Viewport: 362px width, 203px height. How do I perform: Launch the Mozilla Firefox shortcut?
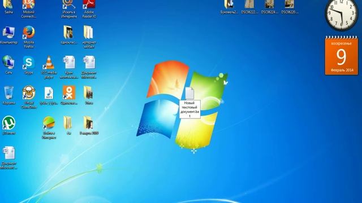(29, 37)
